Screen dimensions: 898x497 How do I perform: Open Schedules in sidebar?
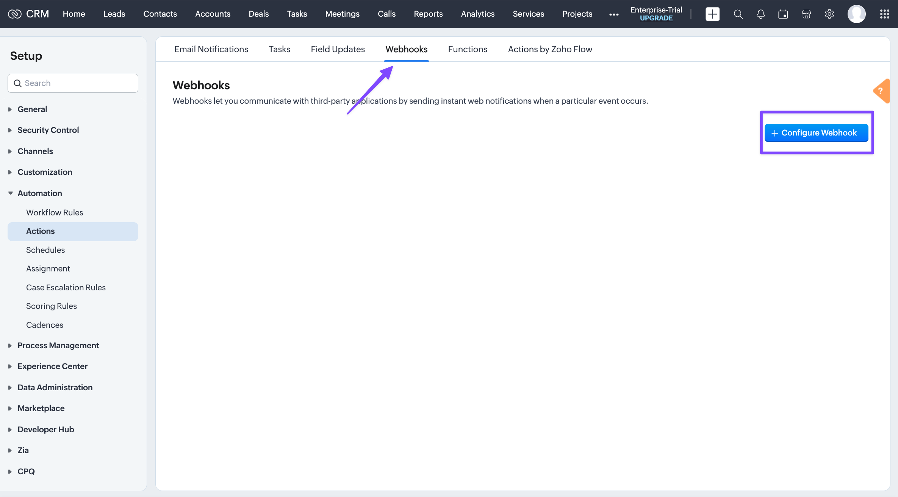(45, 250)
